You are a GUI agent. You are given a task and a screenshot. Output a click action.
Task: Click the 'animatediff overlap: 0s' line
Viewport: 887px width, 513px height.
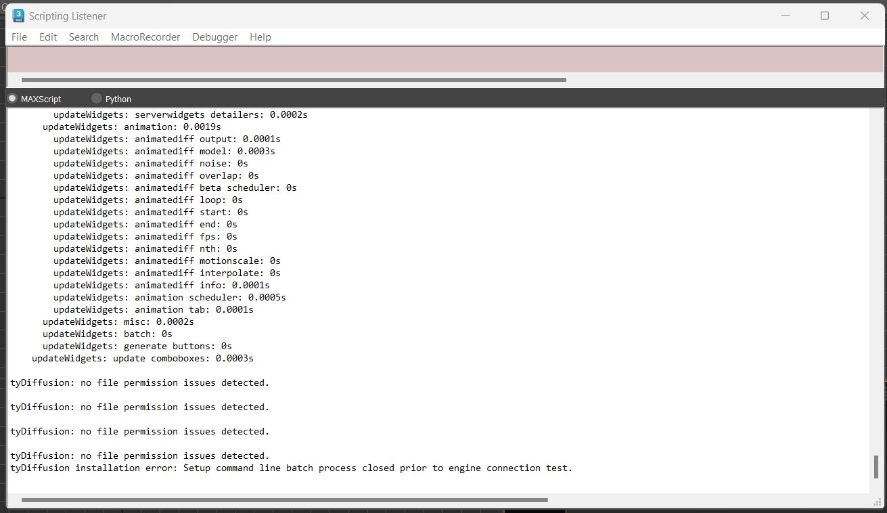(x=156, y=176)
